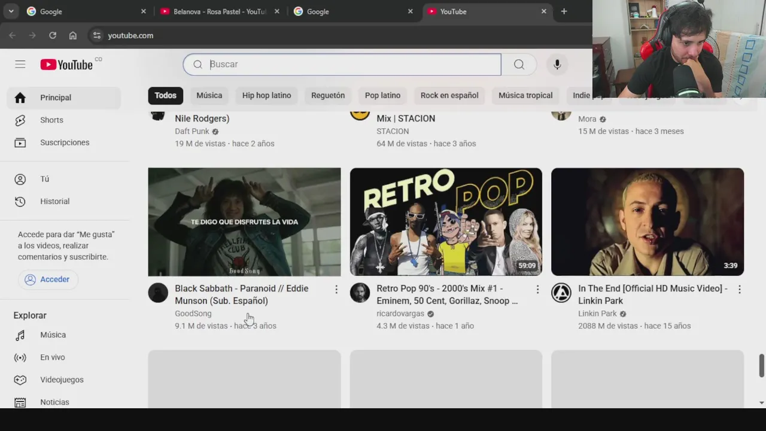Screen dimensions: 766x431
Task: Click the browser home button
Action: (73, 35)
